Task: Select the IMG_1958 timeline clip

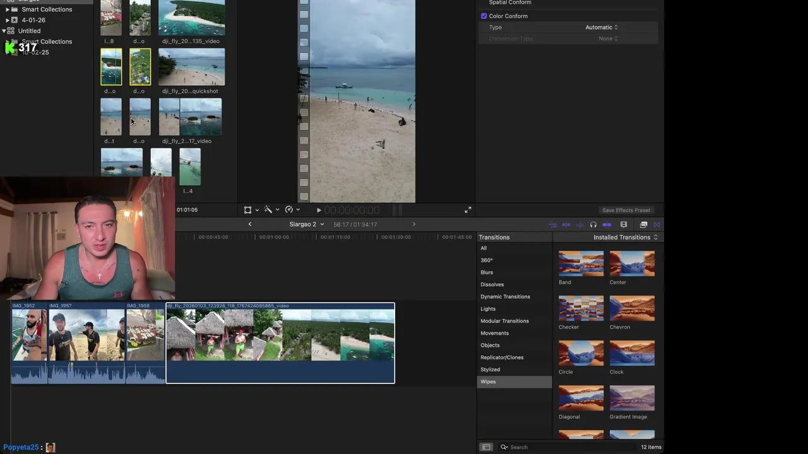Action: tap(145, 343)
